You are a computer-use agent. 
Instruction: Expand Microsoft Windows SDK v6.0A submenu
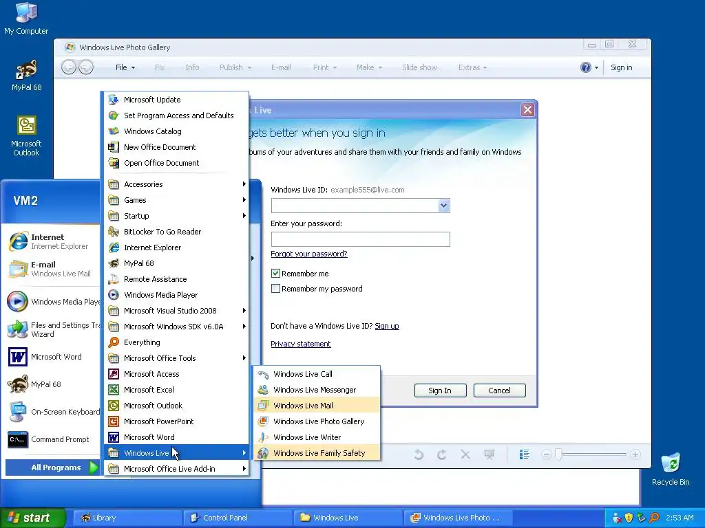pos(176,327)
